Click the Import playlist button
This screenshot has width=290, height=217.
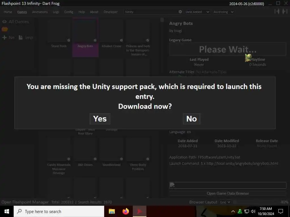click(26, 38)
